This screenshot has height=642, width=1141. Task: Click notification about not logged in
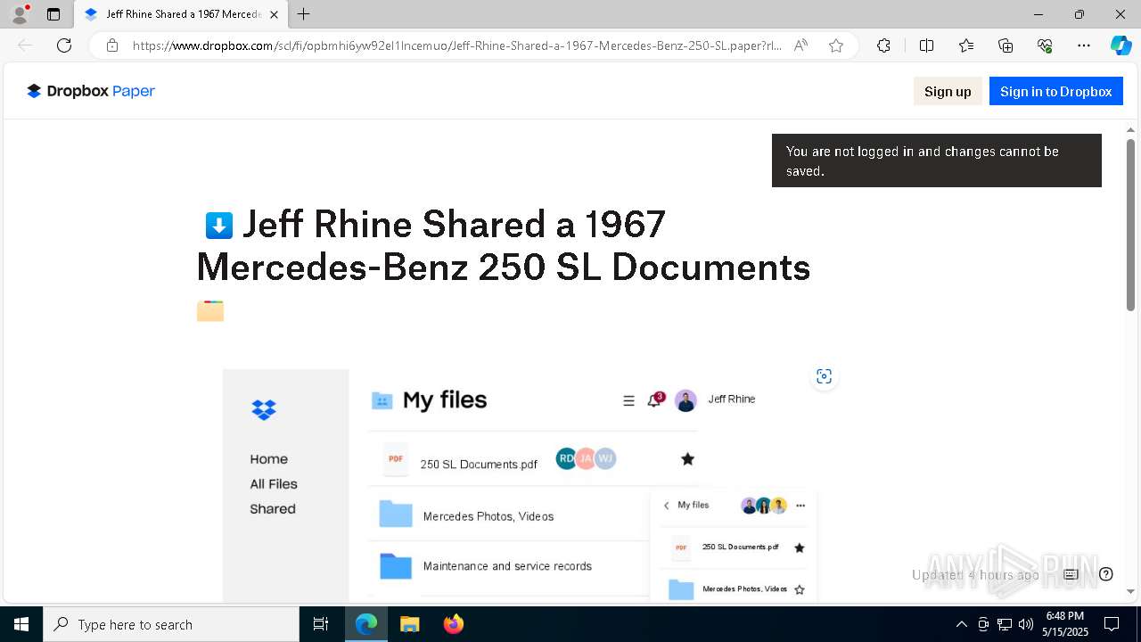(x=937, y=160)
